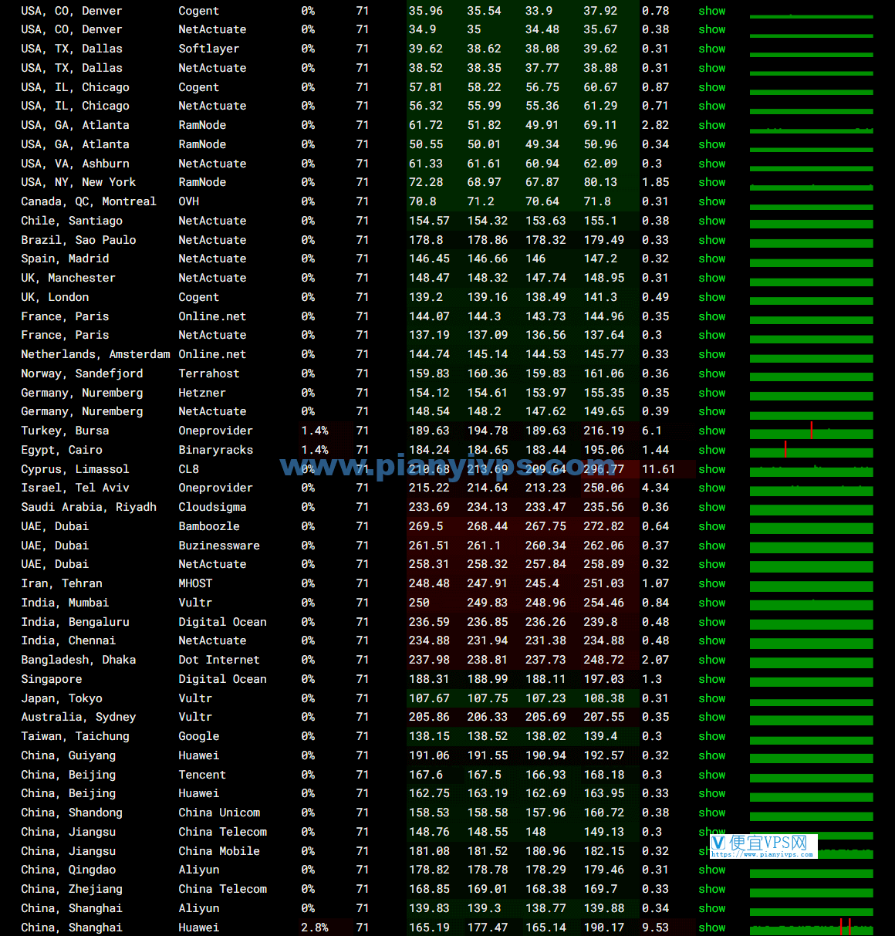
Task: Select 'Canada, QC, Montreal' location text
Action: pyautogui.click(x=89, y=201)
